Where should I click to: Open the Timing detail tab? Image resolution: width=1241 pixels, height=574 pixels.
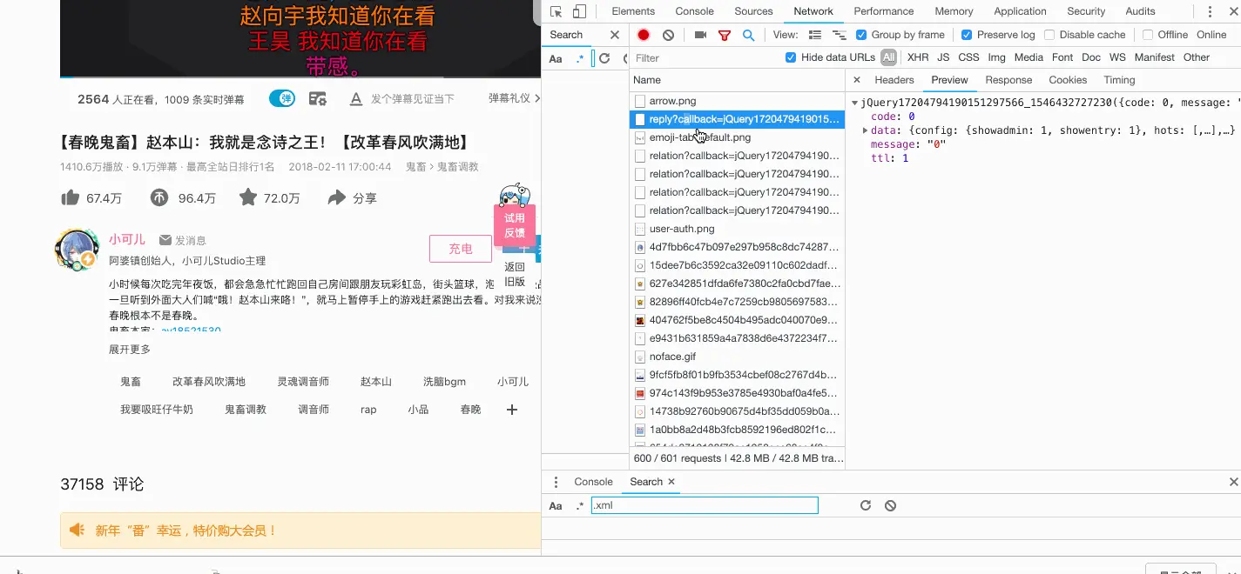1119,80
